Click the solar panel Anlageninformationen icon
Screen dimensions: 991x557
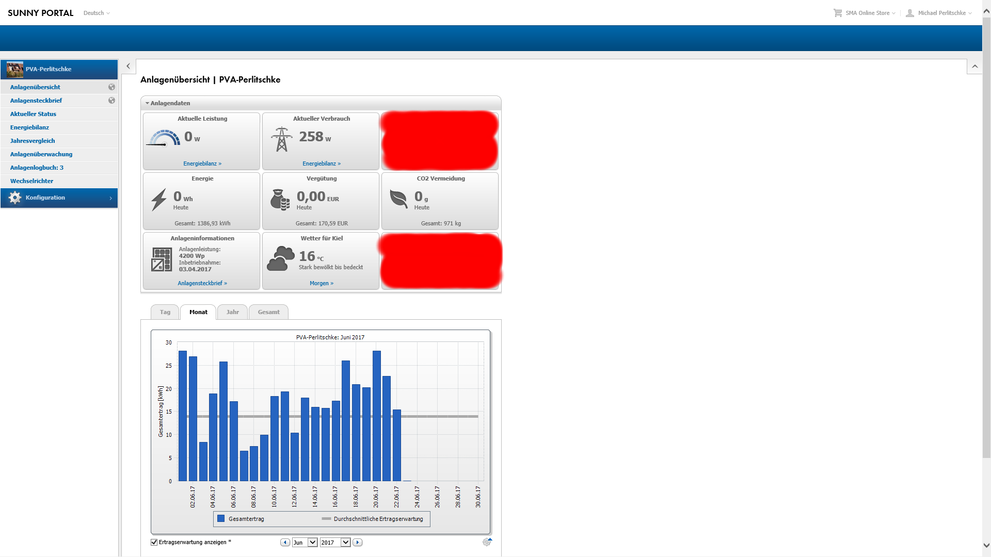(161, 259)
